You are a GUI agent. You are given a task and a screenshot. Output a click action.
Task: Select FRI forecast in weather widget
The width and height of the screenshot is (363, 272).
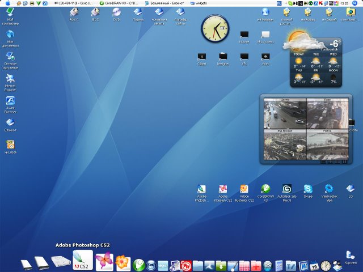[x=316, y=76]
